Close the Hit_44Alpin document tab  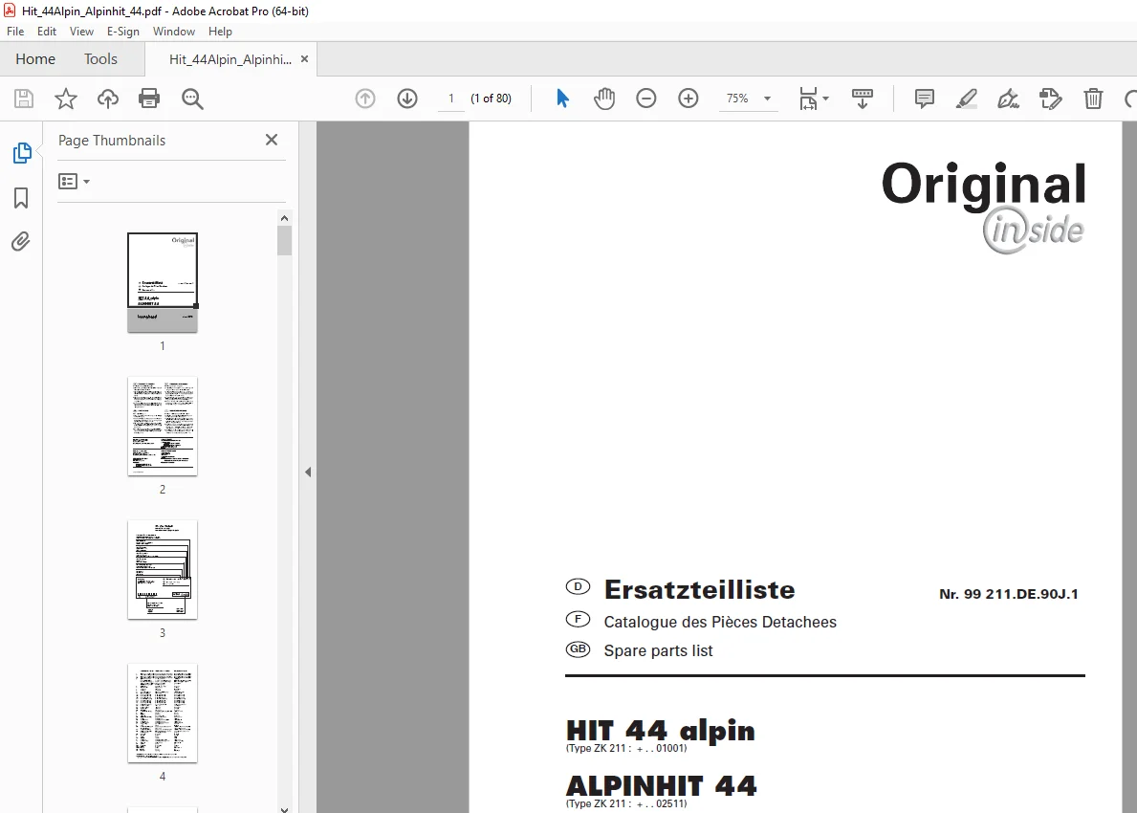point(304,59)
